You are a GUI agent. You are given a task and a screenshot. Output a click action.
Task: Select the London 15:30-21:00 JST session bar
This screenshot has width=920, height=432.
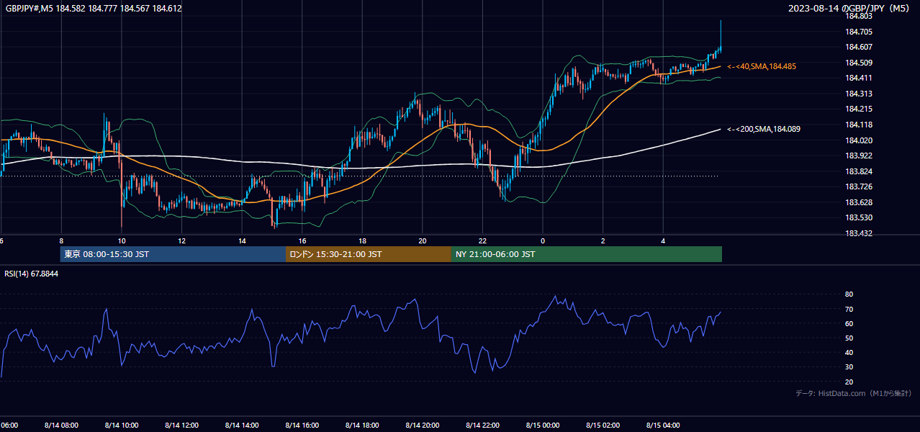tap(369, 254)
